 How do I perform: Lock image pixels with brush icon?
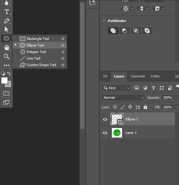122,107
